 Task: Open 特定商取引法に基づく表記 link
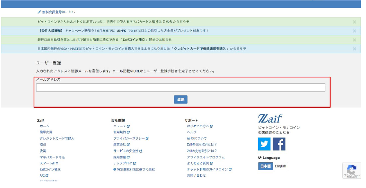coord(134,169)
